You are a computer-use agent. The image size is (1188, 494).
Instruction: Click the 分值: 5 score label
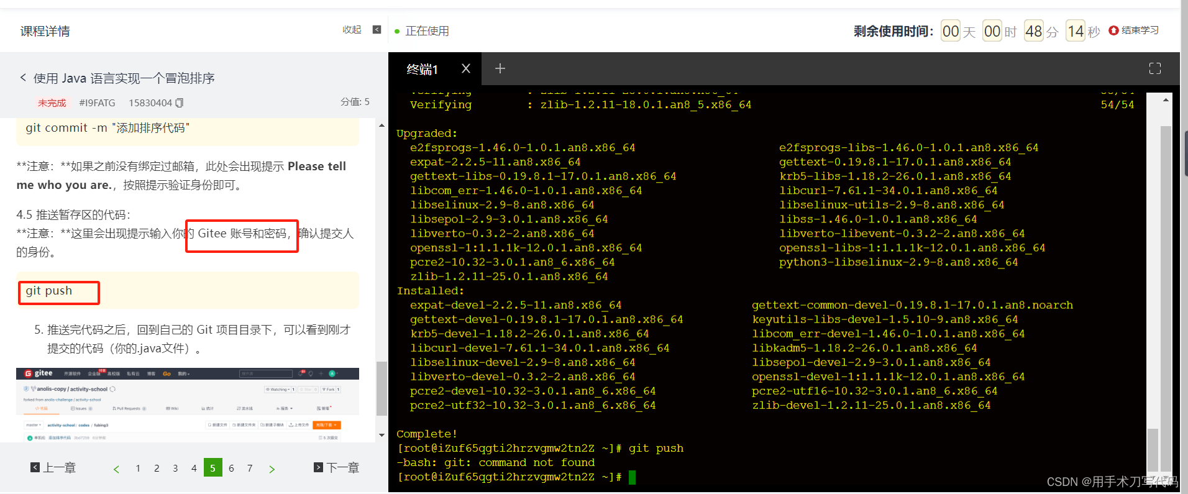(x=355, y=102)
